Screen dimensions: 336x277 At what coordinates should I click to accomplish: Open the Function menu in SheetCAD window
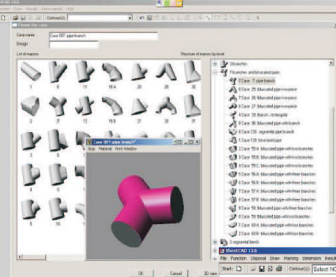pos(239,259)
